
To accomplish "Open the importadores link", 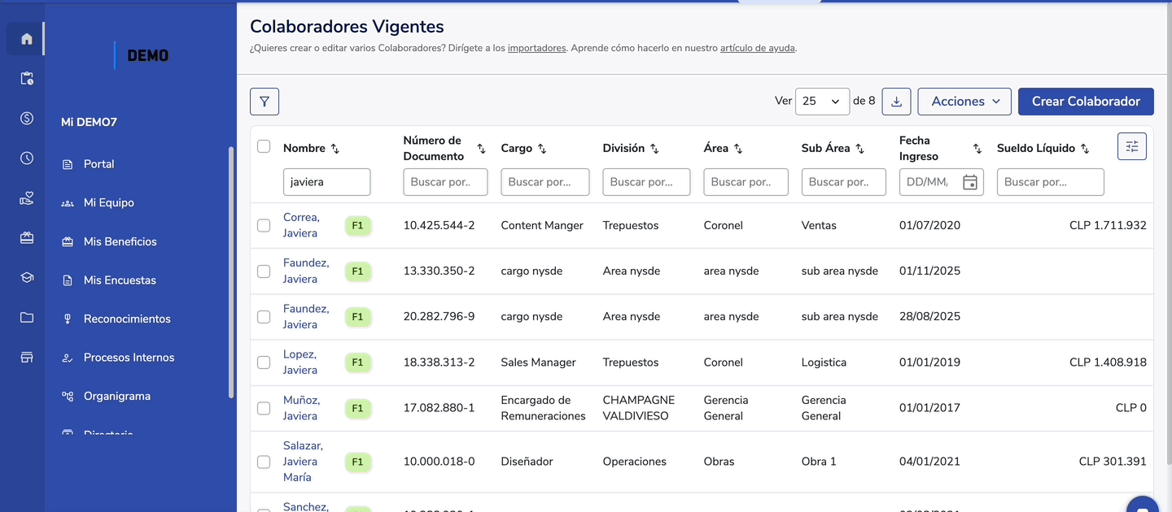I will (536, 48).
